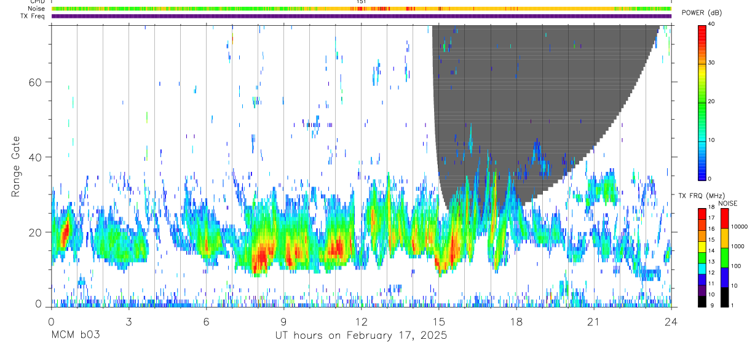Click the 30 value beside the POWER color bar
Screen dimensions: 755x348
point(711,63)
